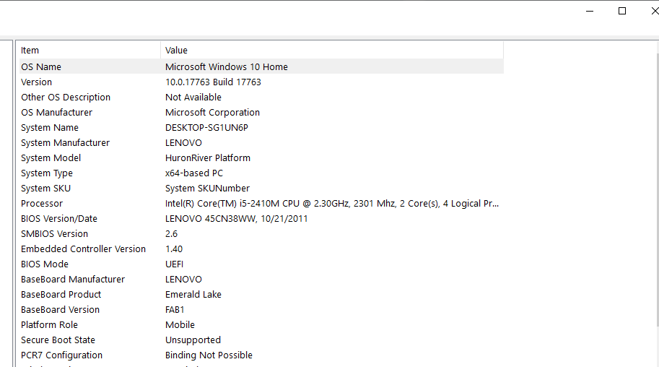
Task: Select System Model item
Action: coord(51,157)
